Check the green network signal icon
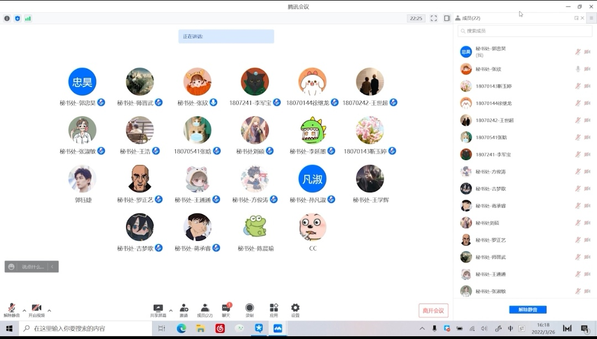Viewport: 597px width, 339px height. (28, 18)
